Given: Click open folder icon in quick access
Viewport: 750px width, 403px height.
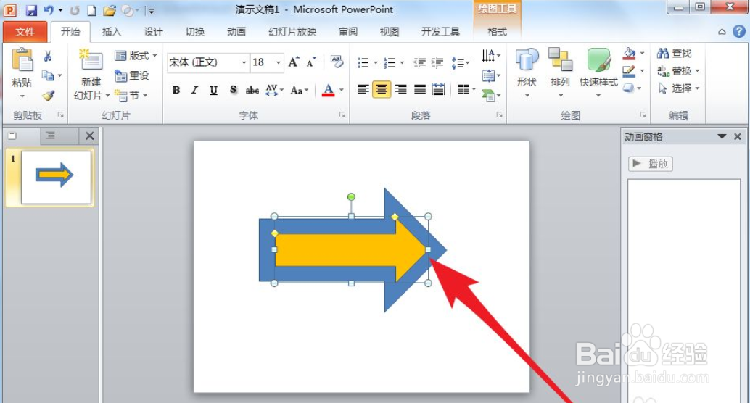Looking at the screenshot, I should click(110, 10).
